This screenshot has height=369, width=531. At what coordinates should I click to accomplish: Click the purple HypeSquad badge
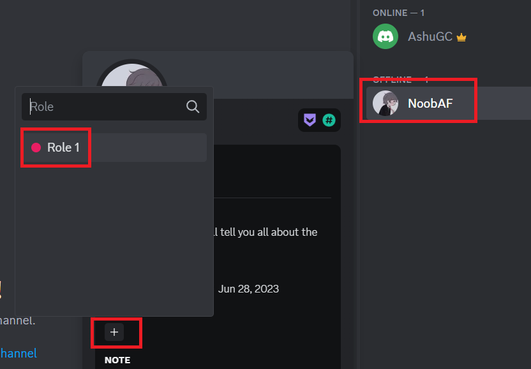coord(310,120)
